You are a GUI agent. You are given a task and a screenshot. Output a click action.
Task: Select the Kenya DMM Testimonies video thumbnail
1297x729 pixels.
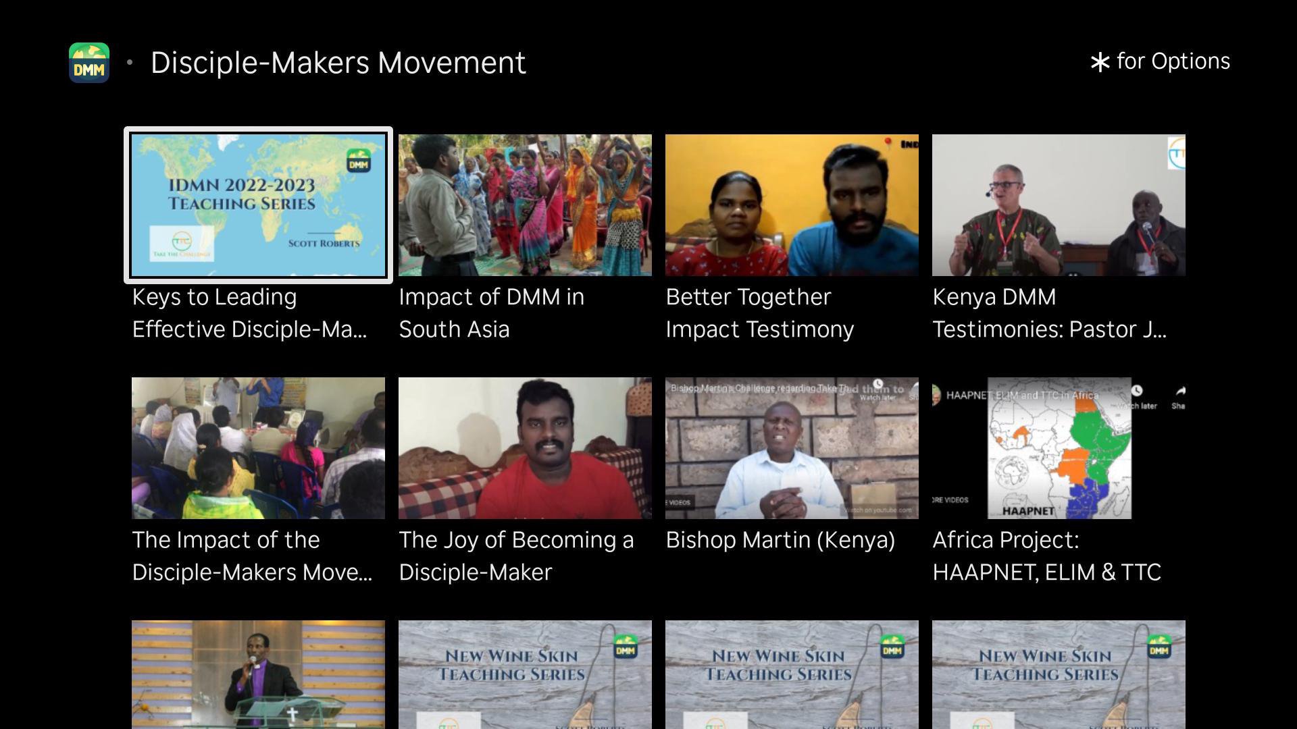point(1059,205)
